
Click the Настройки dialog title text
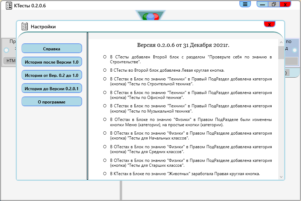[43, 27]
